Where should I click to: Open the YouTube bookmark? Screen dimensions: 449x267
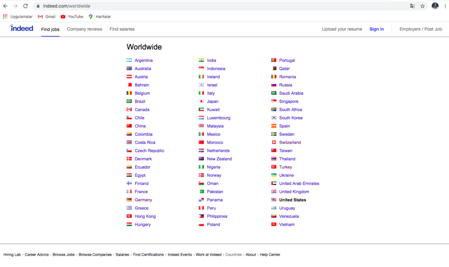click(71, 17)
